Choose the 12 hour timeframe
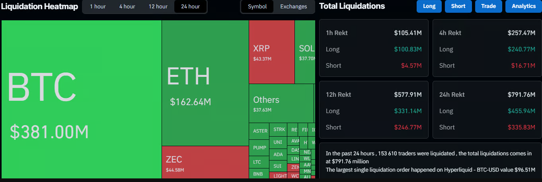This screenshot has width=542, height=182. [158, 6]
